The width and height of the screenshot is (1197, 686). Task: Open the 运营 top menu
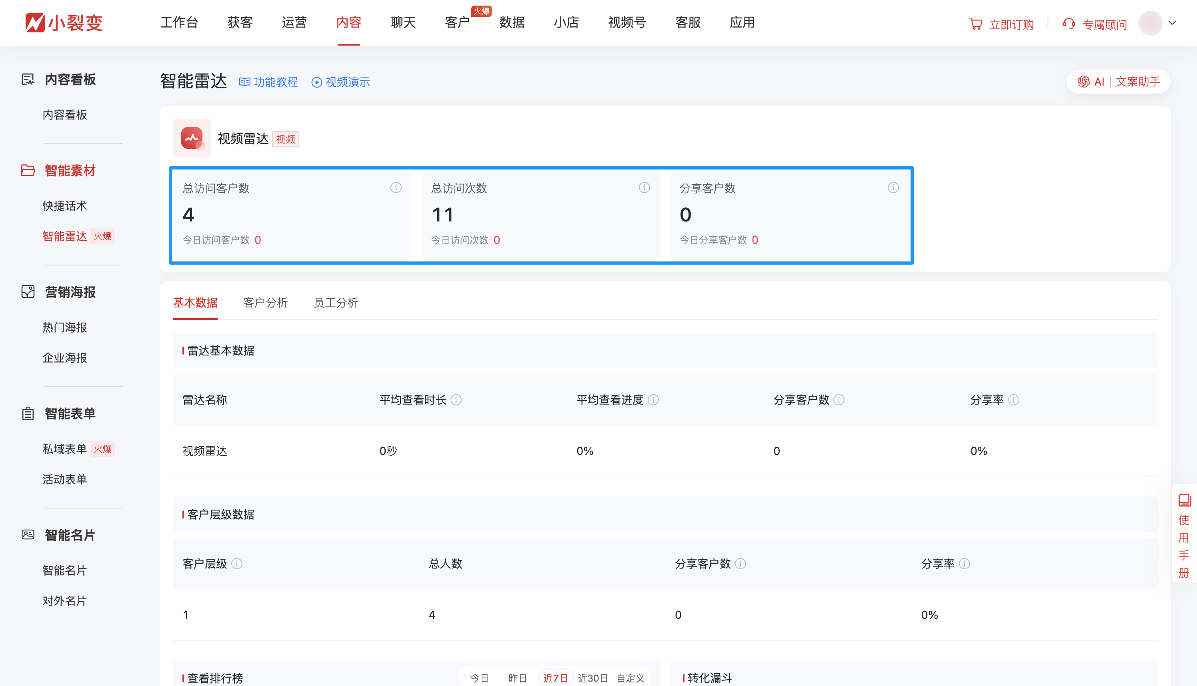pyautogui.click(x=294, y=23)
